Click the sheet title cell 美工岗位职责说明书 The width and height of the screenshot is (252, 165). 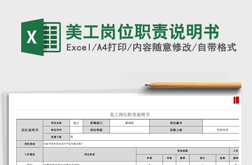coord(128,114)
